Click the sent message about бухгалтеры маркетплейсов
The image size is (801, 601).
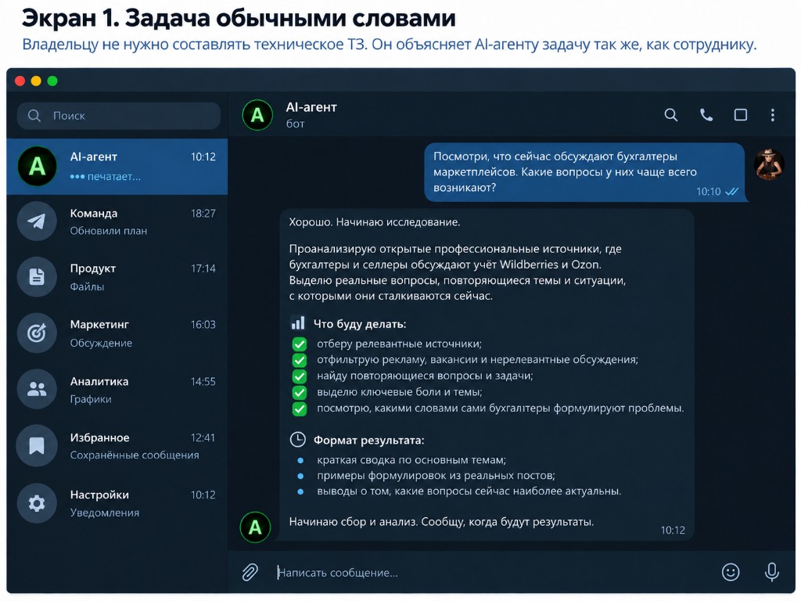pyautogui.click(x=585, y=172)
